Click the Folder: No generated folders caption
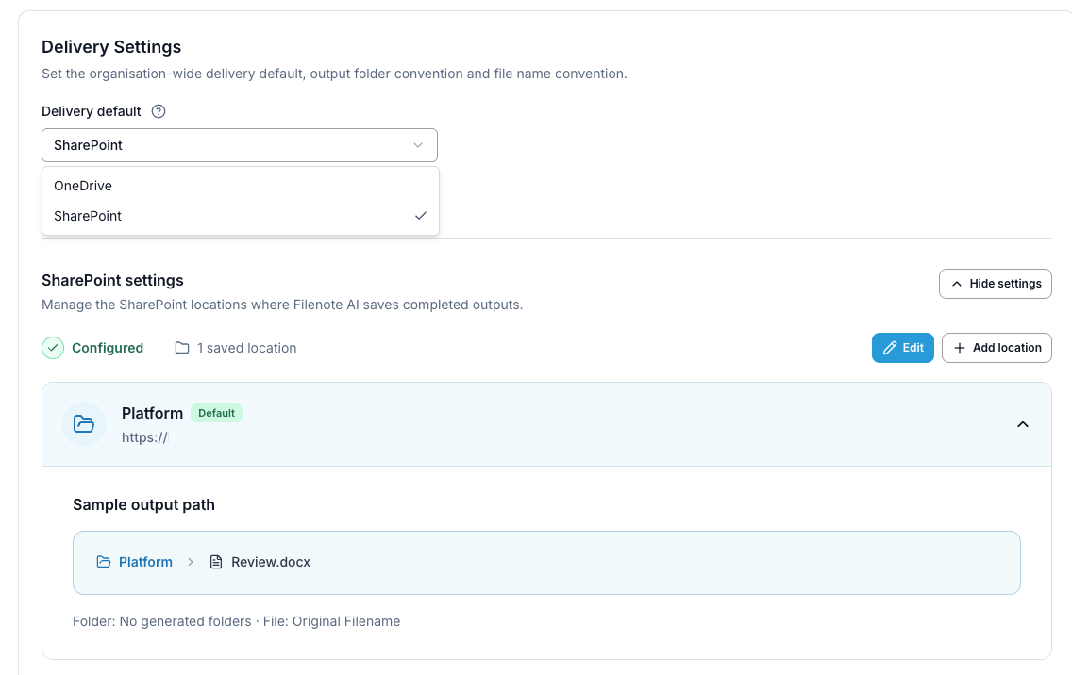The width and height of the screenshot is (1072, 675). (x=237, y=621)
